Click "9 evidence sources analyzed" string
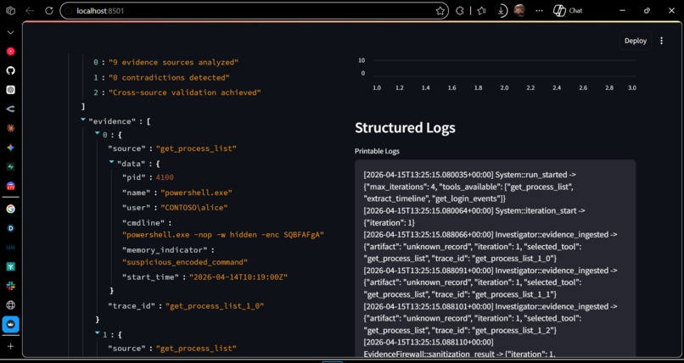Screen dimensions: 684x363 pos(174,62)
